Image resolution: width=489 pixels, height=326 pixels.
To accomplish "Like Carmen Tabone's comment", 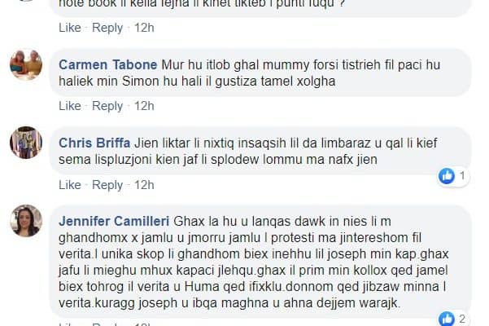I will coord(70,106).
